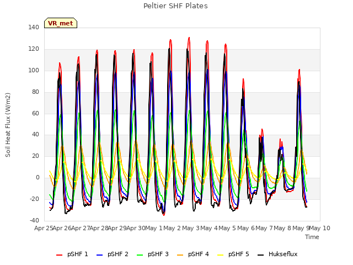Select the pSHF 4 legend label
The image size is (353, 265).
click(x=199, y=254)
